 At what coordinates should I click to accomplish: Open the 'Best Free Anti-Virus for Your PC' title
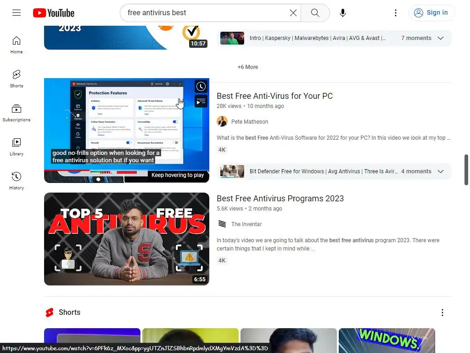pos(274,96)
